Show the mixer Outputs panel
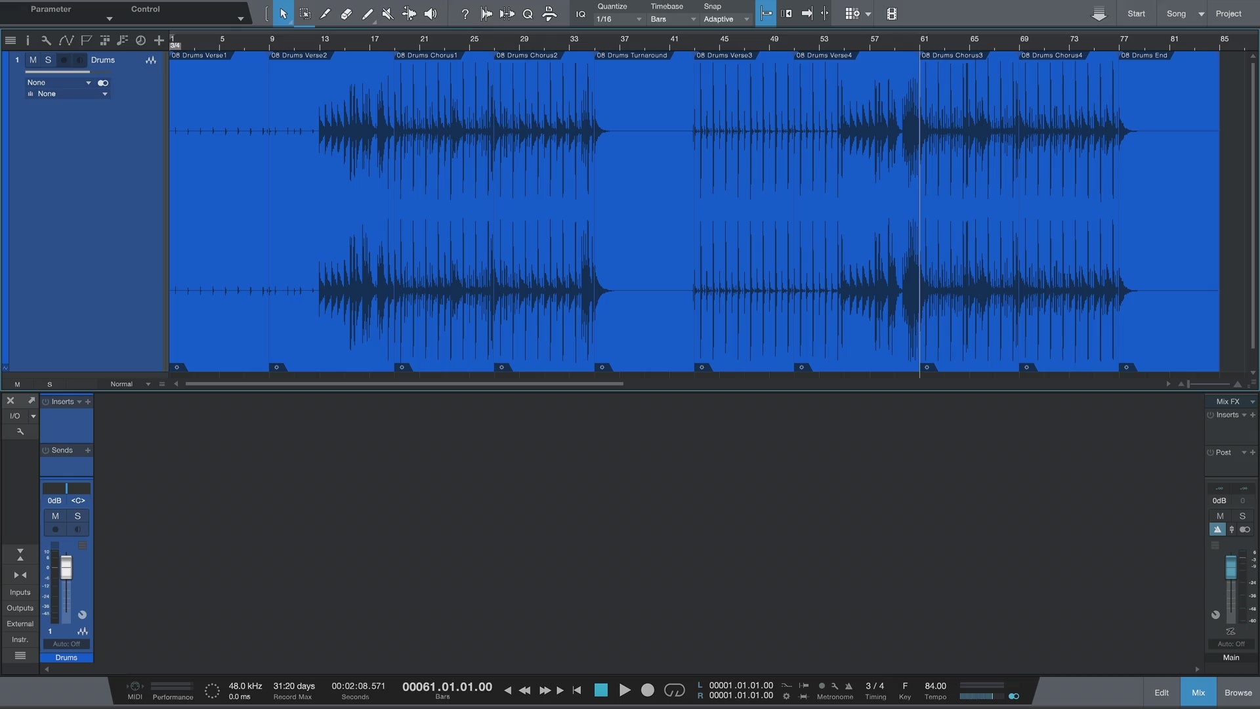Image resolution: width=1260 pixels, height=709 pixels. point(20,608)
